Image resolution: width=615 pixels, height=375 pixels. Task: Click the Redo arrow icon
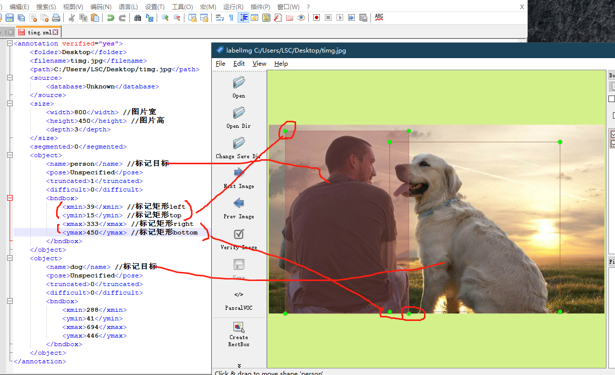pos(122,18)
